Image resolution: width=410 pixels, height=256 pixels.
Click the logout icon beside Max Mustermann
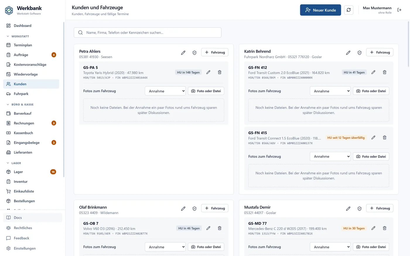click(399, 10)
